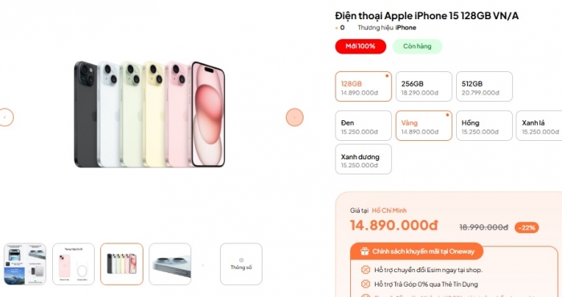Choose the Hồng color option

484,126
